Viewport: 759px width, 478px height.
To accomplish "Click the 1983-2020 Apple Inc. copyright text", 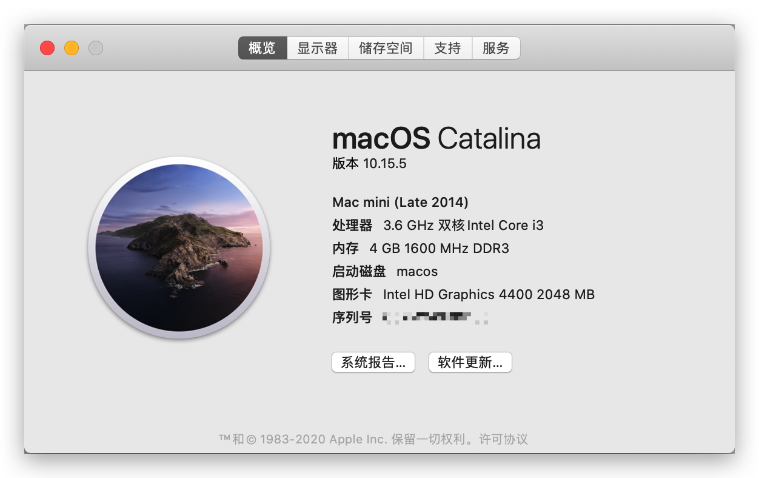I will [x=324, y=439].
